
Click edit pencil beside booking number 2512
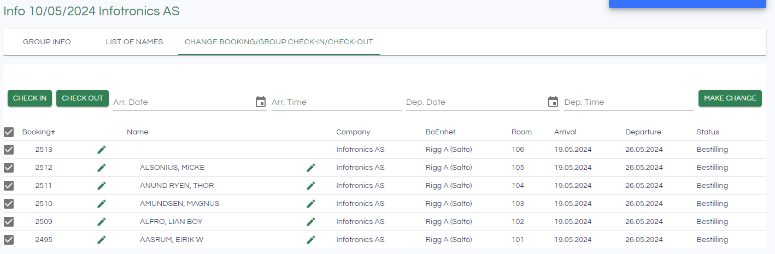click(x=102, y=168)
